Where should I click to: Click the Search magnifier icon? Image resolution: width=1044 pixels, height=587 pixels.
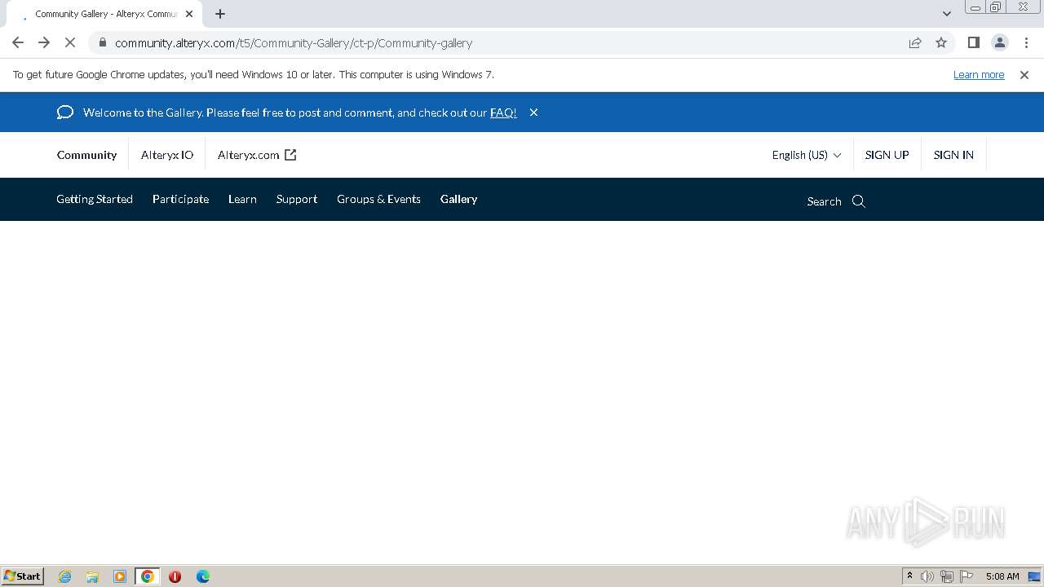859,201
